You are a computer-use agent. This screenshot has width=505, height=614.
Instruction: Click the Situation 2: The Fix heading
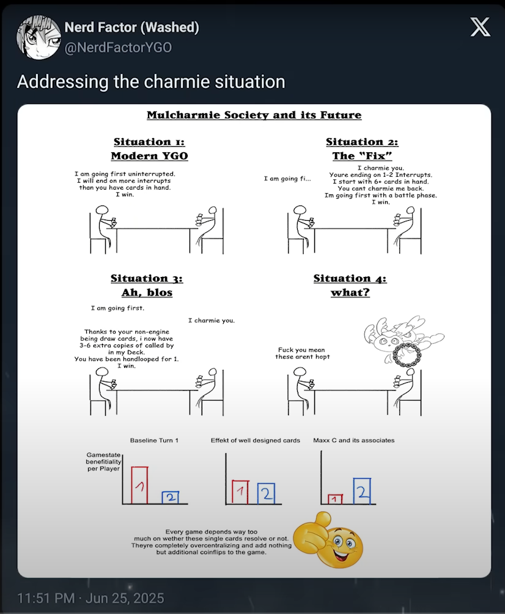362,149
